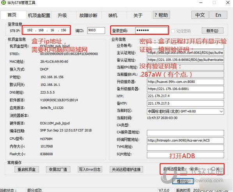233x192 pixels.
Task: Click the 提交(S) submit button
Action: pos(183,181)
